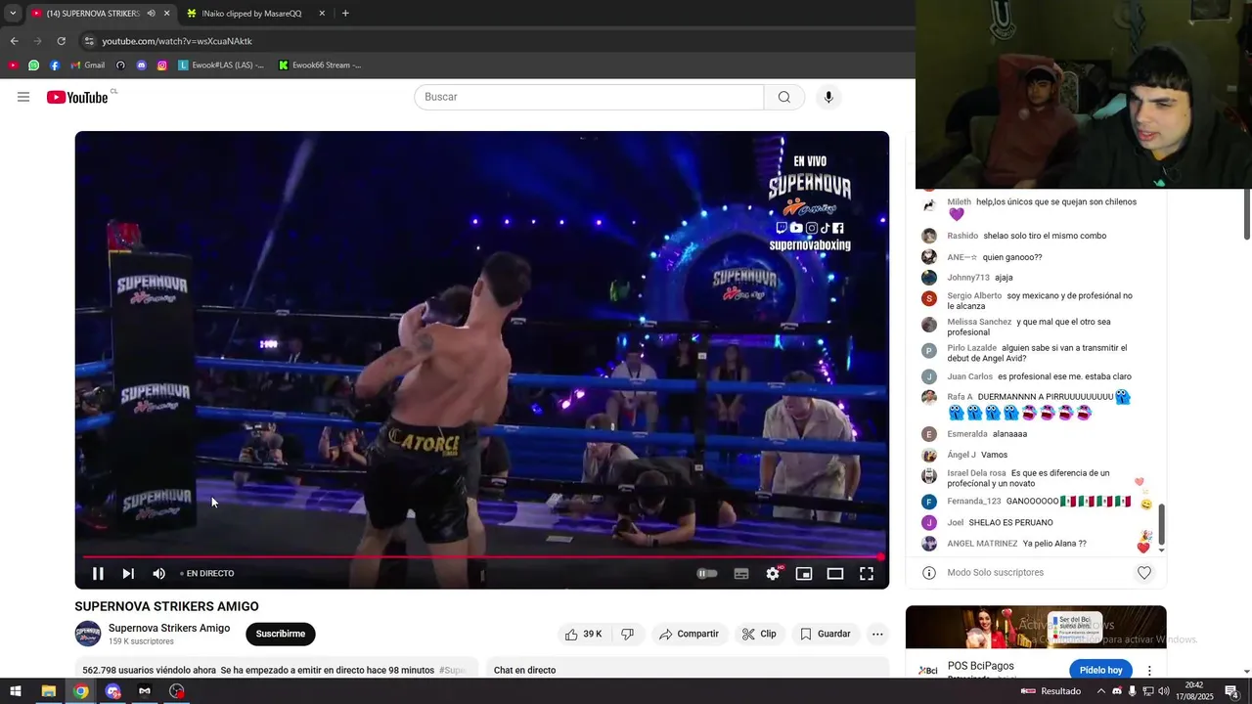Send a heart reaction in live chat
Image resolution: width=1252 pixels, height=704 pixels.
[1144, 573]
